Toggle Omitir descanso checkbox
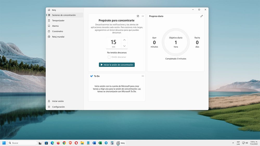The height and width of the screenshot is (146, 260). click(x=109, y=57)
